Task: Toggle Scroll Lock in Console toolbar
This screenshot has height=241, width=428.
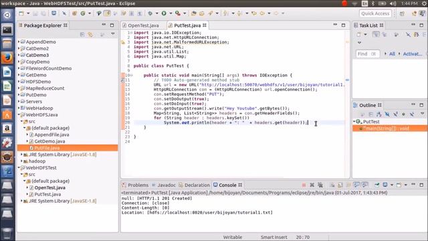Action: point(340,185)
